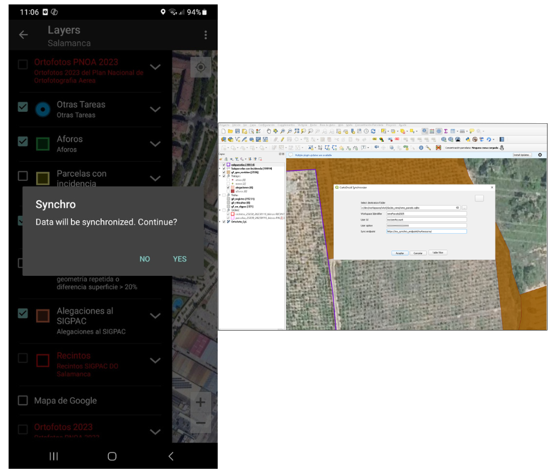Tap the map zoom-in plus button
Image resolution: width=555 pixels, height=476 pixels.
200,403
